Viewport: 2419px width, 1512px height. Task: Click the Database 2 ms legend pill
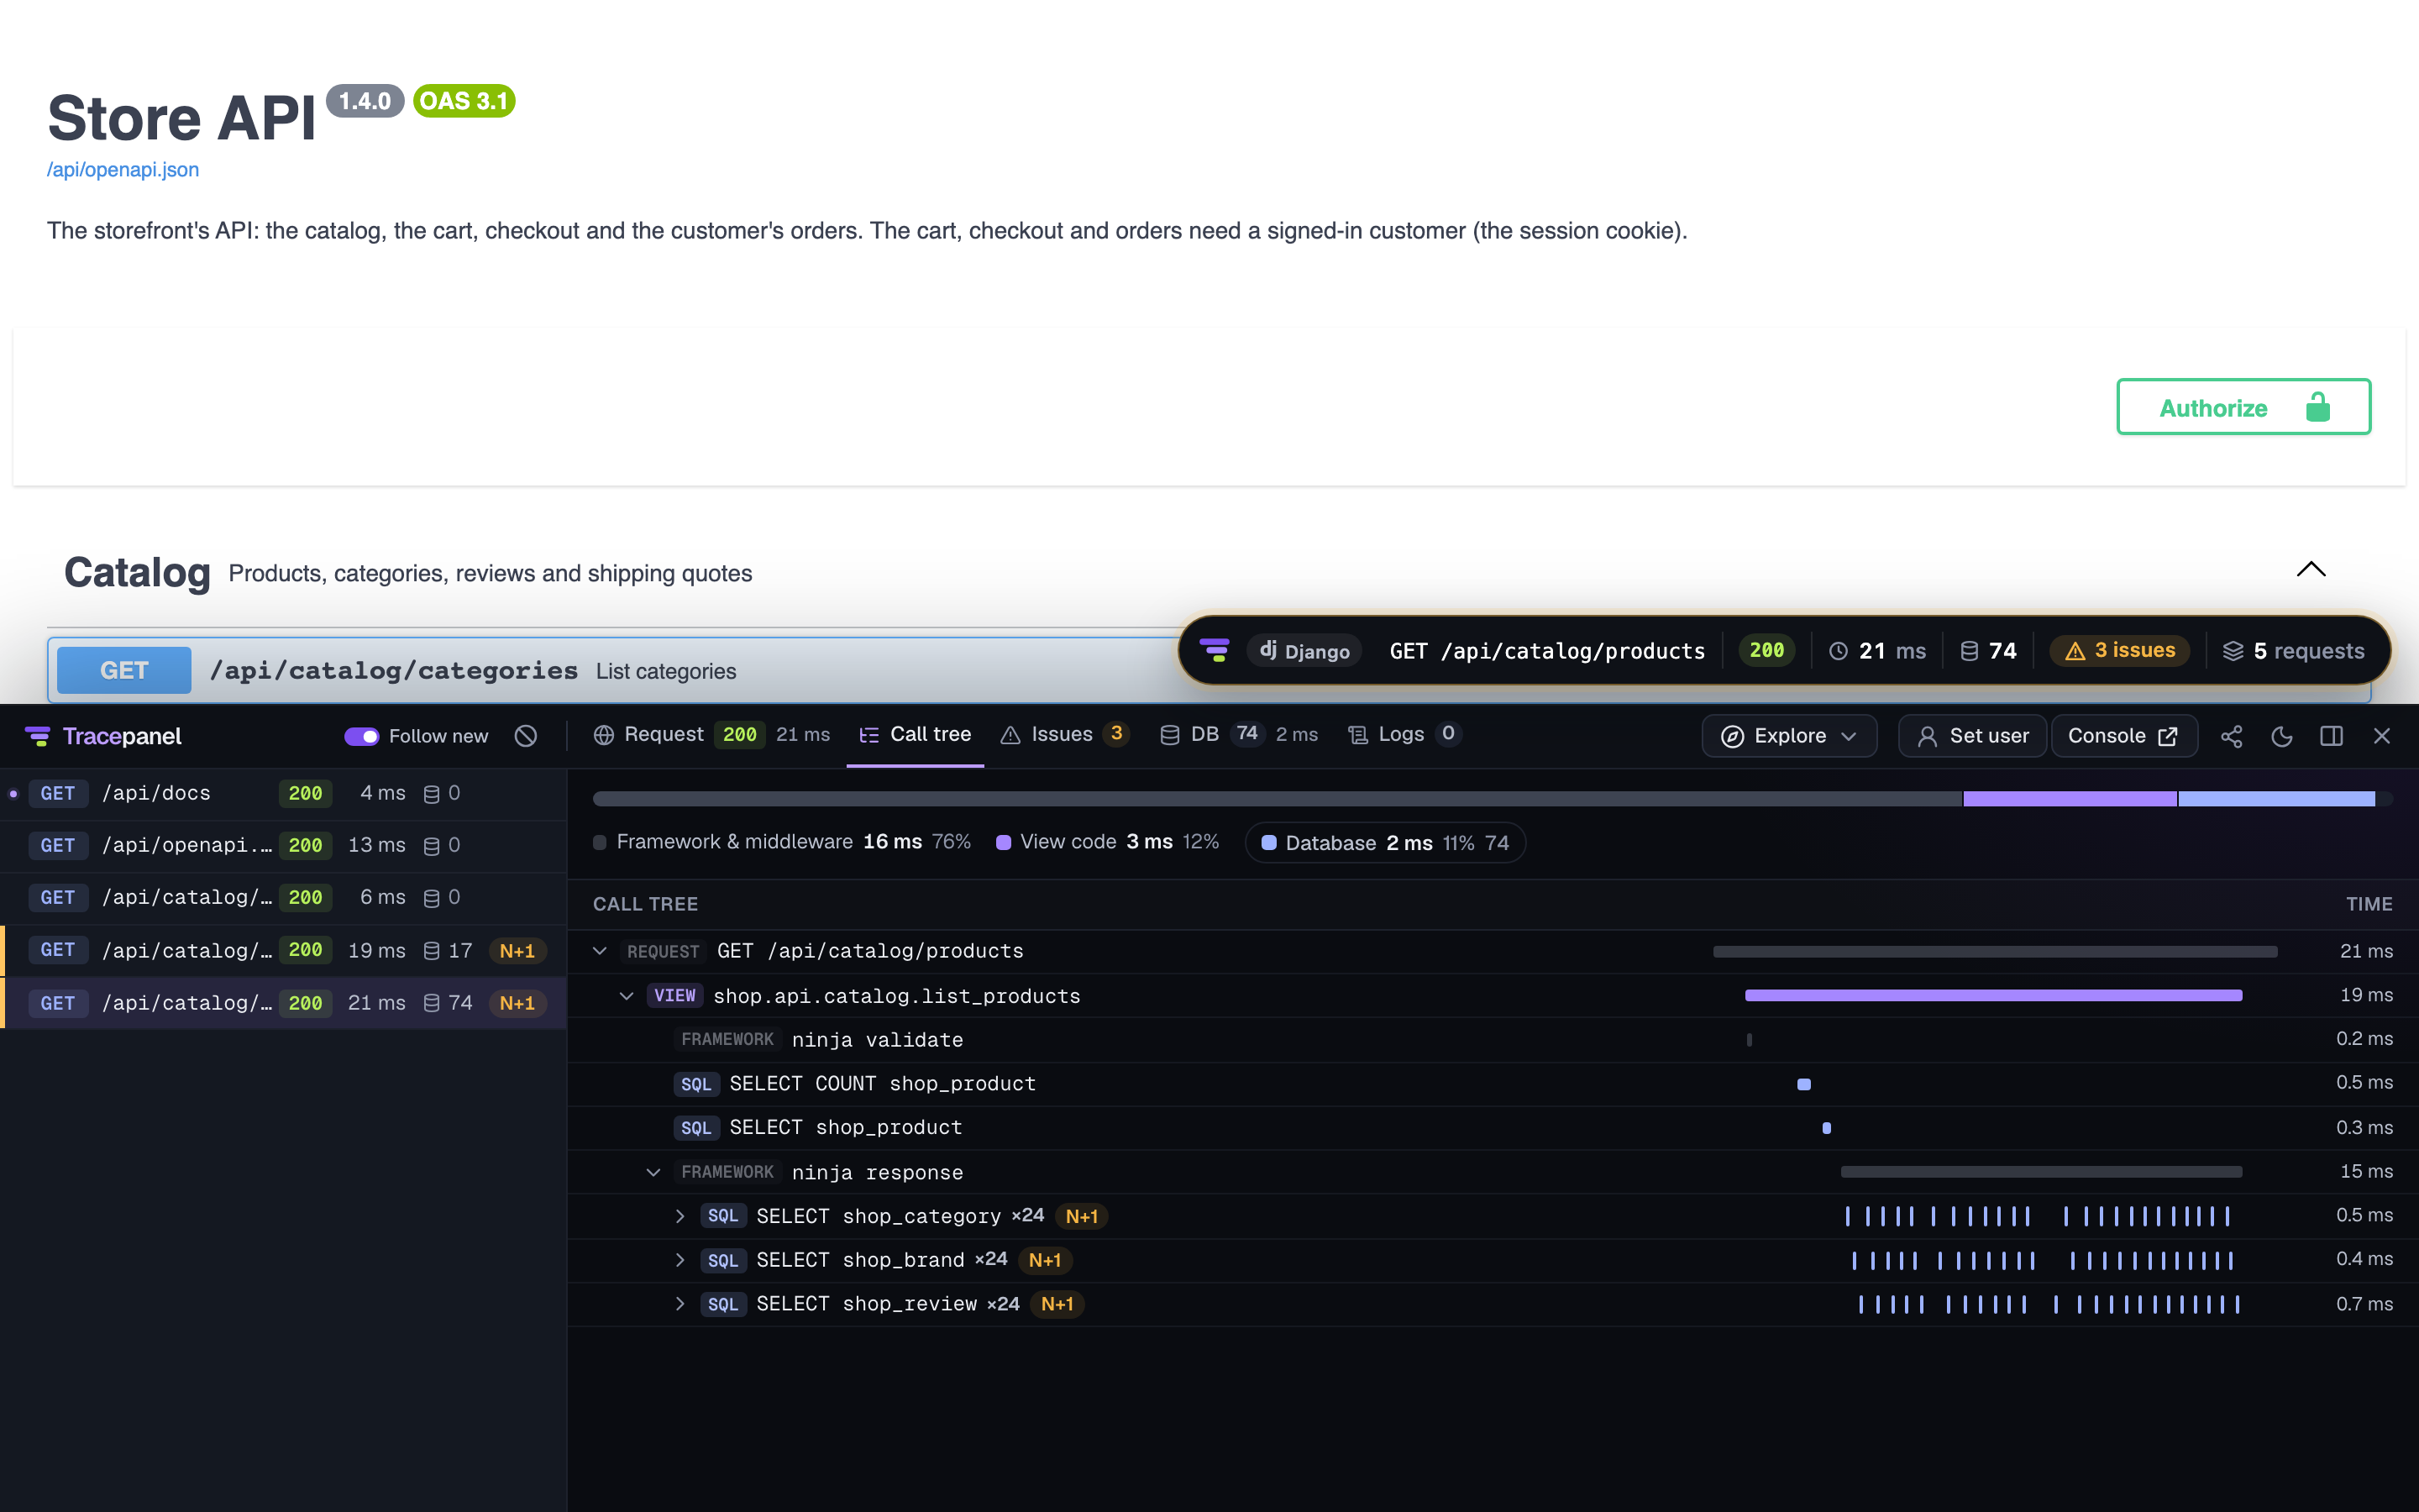1385,843
